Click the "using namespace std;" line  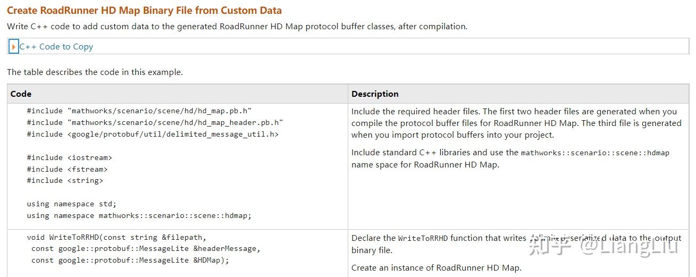(72, 204)
